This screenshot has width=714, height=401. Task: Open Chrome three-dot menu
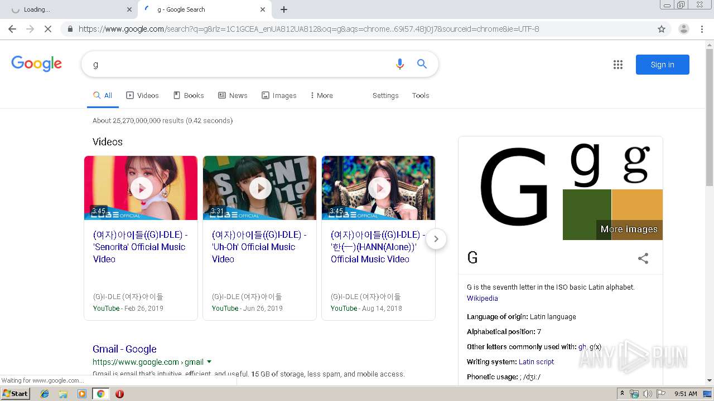pyautogui.click(x=702, y=29)
